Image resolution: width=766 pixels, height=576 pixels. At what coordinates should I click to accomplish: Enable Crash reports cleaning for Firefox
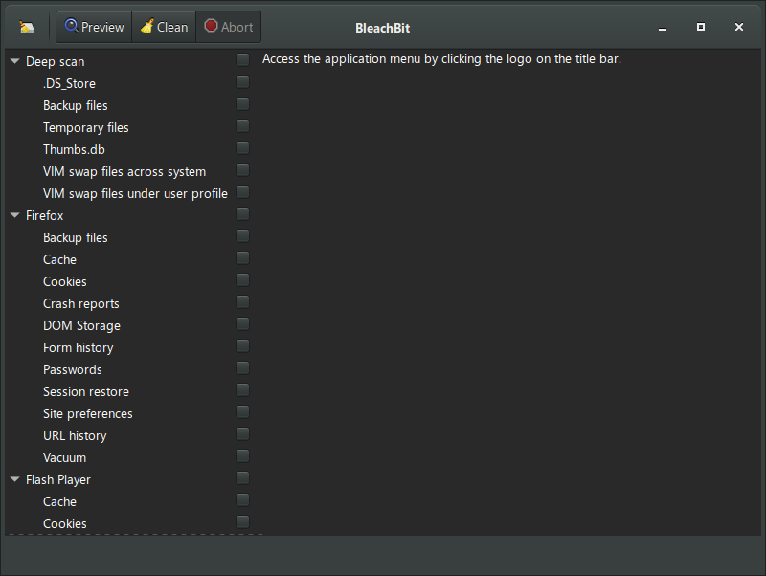242,301
